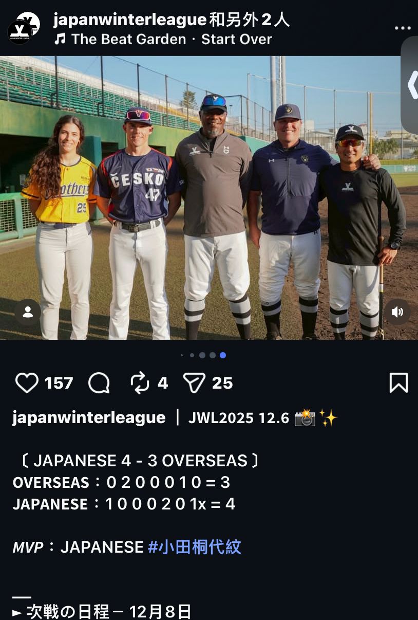418x620 pixels.
Task: Tap the 157 likes count
Action: pyautogui.click(x=59, y=383)
